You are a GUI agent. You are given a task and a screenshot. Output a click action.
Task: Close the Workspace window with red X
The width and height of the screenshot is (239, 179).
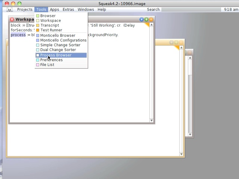(12, 19)
